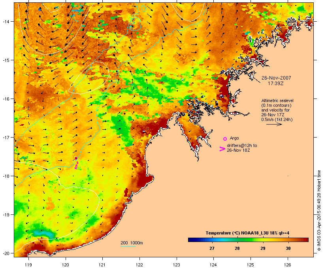Viewport: 324px width, 268px height.
Task: Click the temperature color bar
Action: click(248, 240)
